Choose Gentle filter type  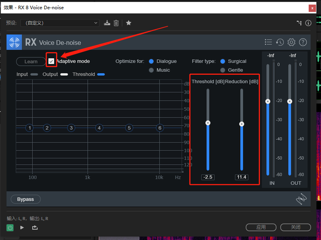click(x=223, y=70)
